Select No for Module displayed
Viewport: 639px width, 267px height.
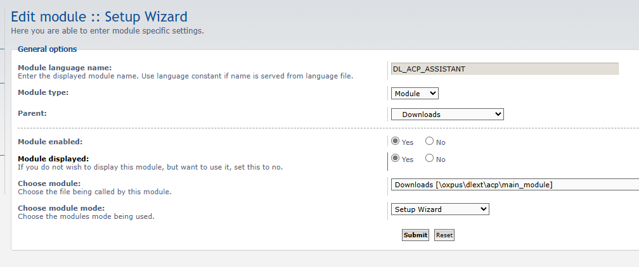[x=429, y=159]
